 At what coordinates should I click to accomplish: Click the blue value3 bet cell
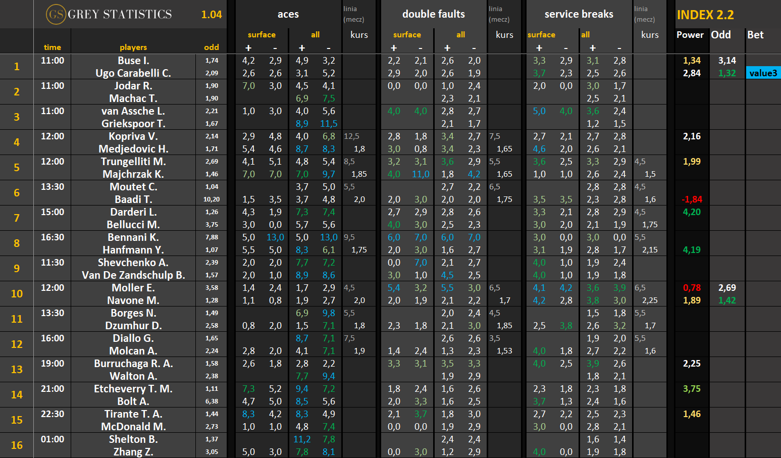(763, 73)
